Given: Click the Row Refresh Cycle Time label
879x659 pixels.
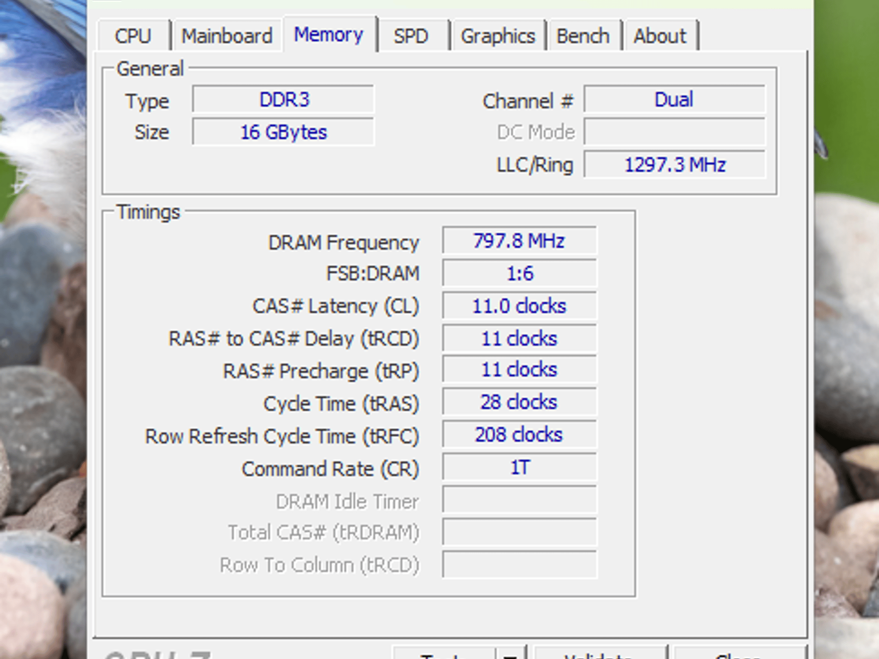Looking at the screenshot, I should click(282, 437).
